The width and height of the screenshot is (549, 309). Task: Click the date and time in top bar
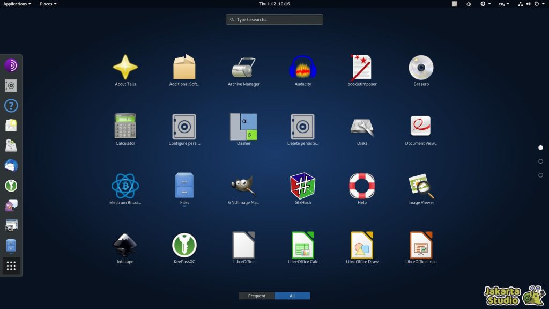click(274, 4)
